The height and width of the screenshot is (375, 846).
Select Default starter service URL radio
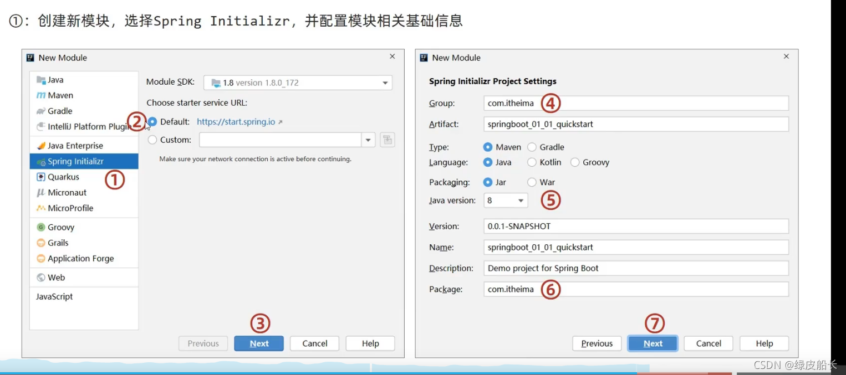152,122
